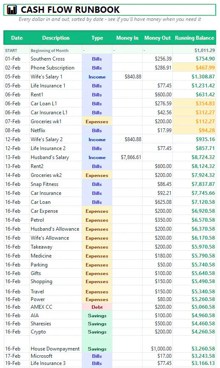The image size is (220, 368).
Task: Select the Money Out column header
Action: click(x=157, y=38)
